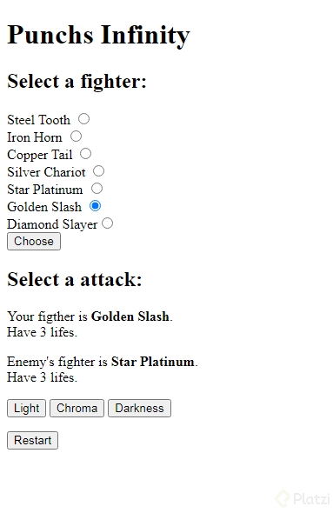Select the Star Platinum radio button
The width and height of the screenshot is (333, 513).
click(x=97, y=189)
